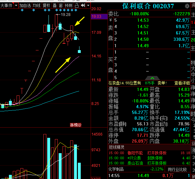Open the 化学制品 industry sector link
Viewport: 195px width, 179px height.
[x=116, y=169]
